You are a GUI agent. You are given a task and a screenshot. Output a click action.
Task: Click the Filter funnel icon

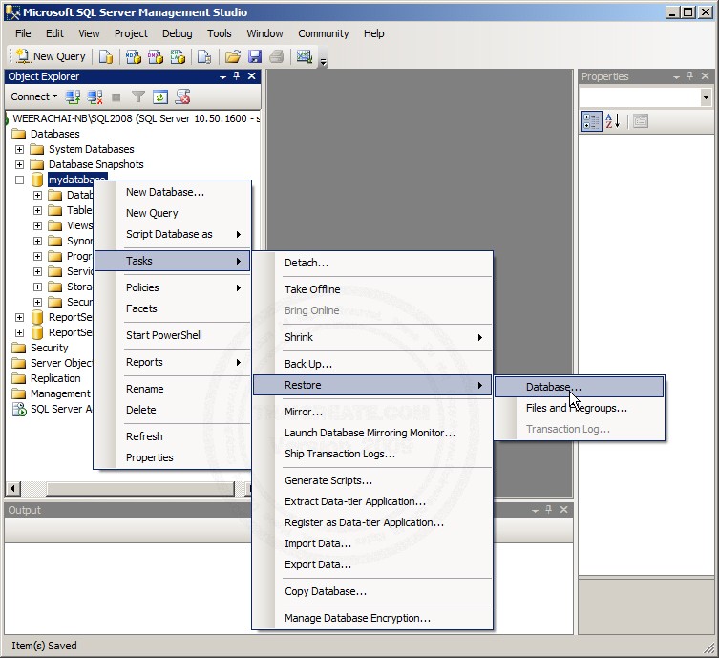click(x=138, y=96)
